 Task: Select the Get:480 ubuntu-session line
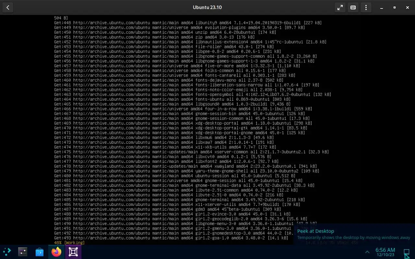pyautogui.click(x=175, y=175)
